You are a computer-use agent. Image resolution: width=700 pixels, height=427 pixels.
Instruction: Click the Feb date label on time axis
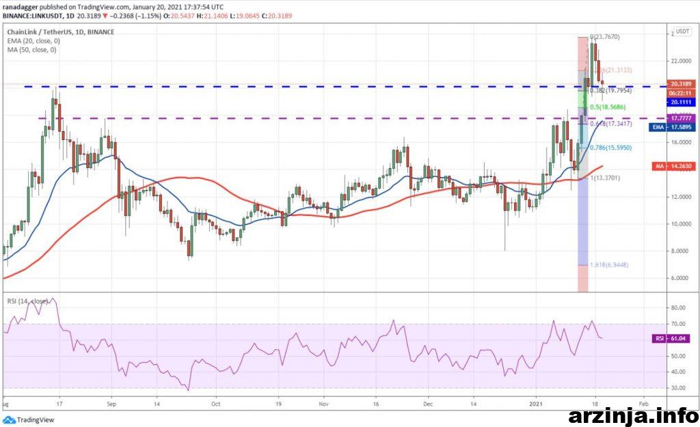click(x=644, y=404)
